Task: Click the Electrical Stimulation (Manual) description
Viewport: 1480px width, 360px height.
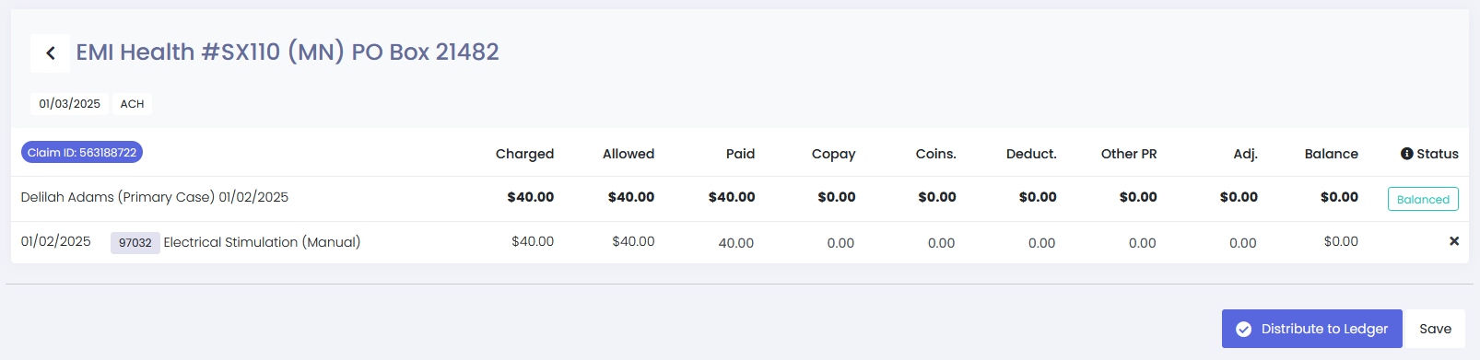Action: coord(262,242)
